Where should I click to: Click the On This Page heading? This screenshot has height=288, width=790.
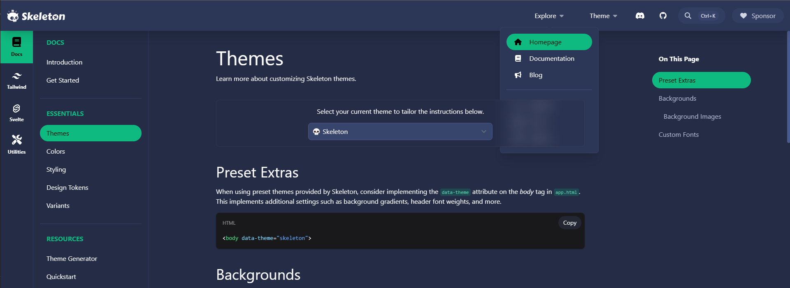click(x=678, y=59)
